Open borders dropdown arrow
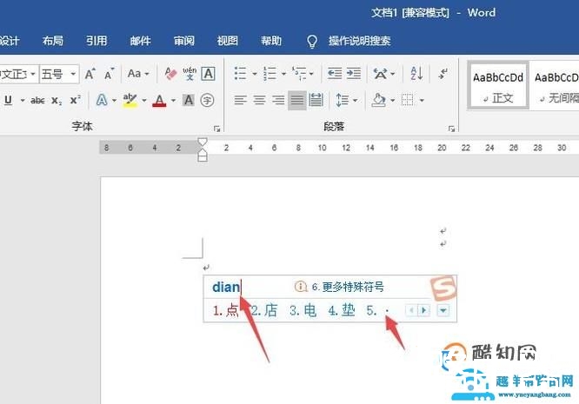Viewport: 579px width, 404px height. (422, 101)
